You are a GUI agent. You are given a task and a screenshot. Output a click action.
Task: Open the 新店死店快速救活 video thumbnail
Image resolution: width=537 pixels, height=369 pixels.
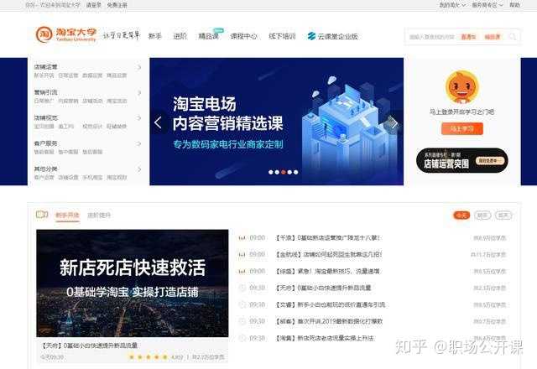click(133, 283)
